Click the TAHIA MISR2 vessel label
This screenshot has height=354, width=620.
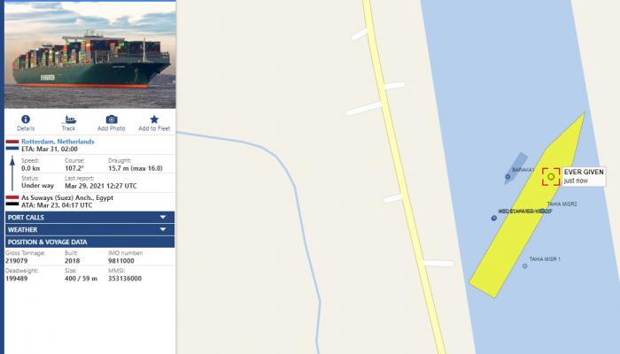coord(562,204)
